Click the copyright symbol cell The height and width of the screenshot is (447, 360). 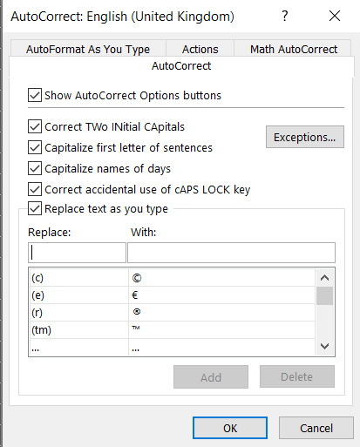pyautogui.click(x=221, y=278)
